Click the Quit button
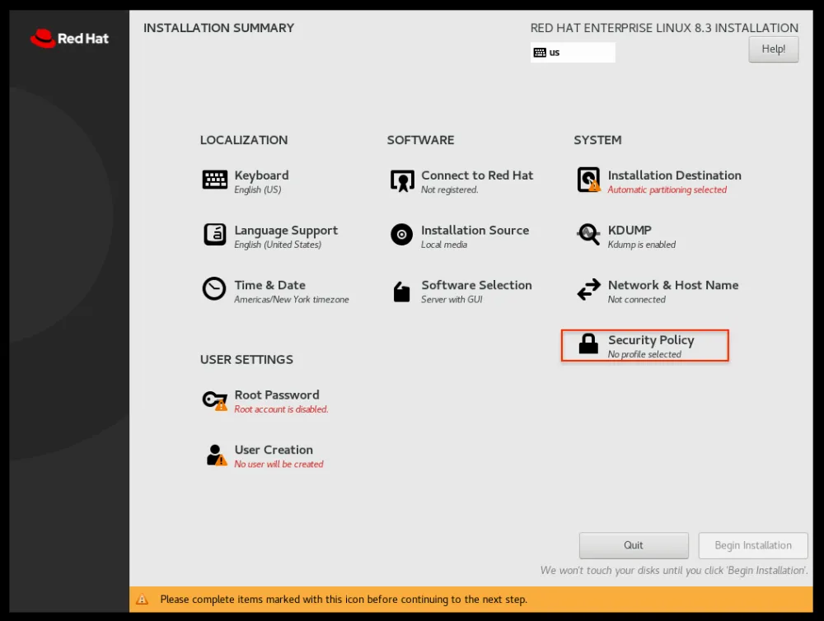The height and width of the screenshot is (621, 824). coord(634,545)
